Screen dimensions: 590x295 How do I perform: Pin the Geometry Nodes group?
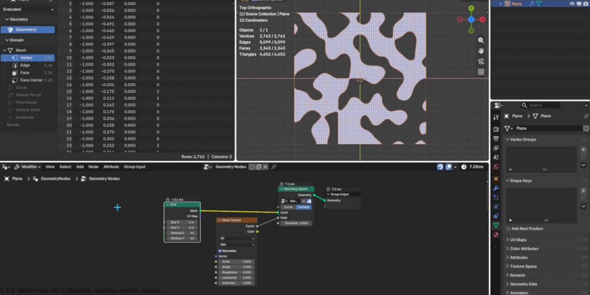tap(273, 167)
